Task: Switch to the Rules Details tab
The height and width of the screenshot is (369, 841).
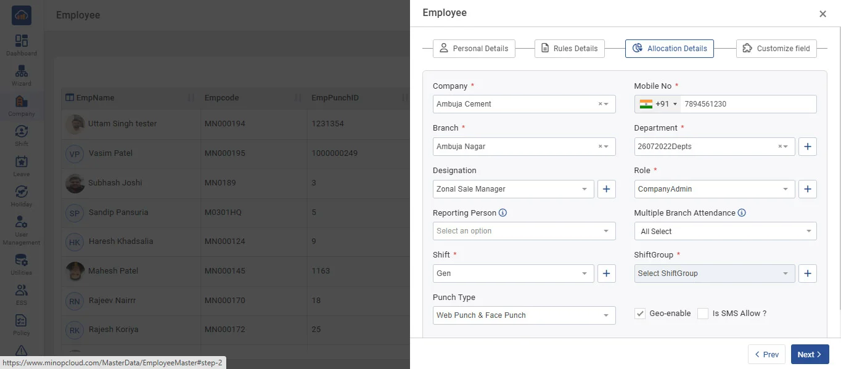Action: [x=569, y=49]
